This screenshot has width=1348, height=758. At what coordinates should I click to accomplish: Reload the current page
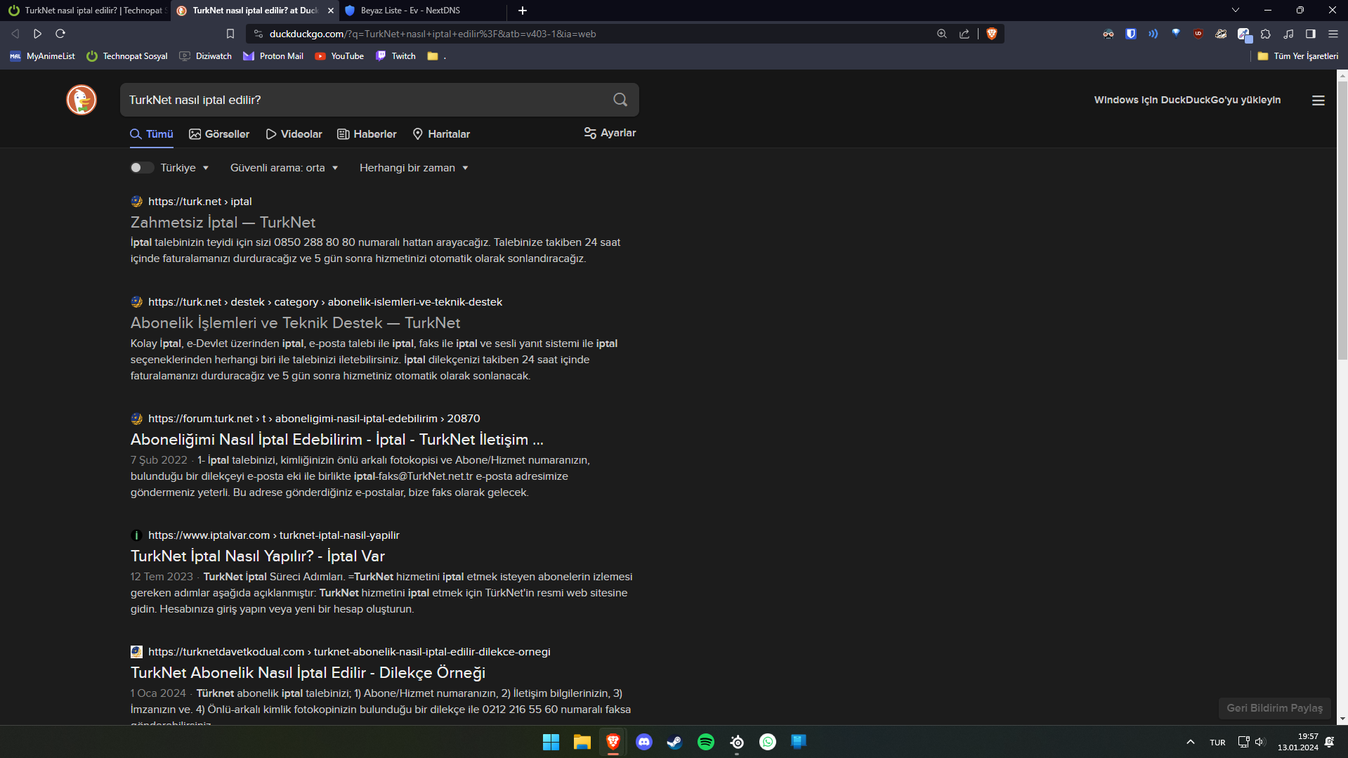[60, 34]
